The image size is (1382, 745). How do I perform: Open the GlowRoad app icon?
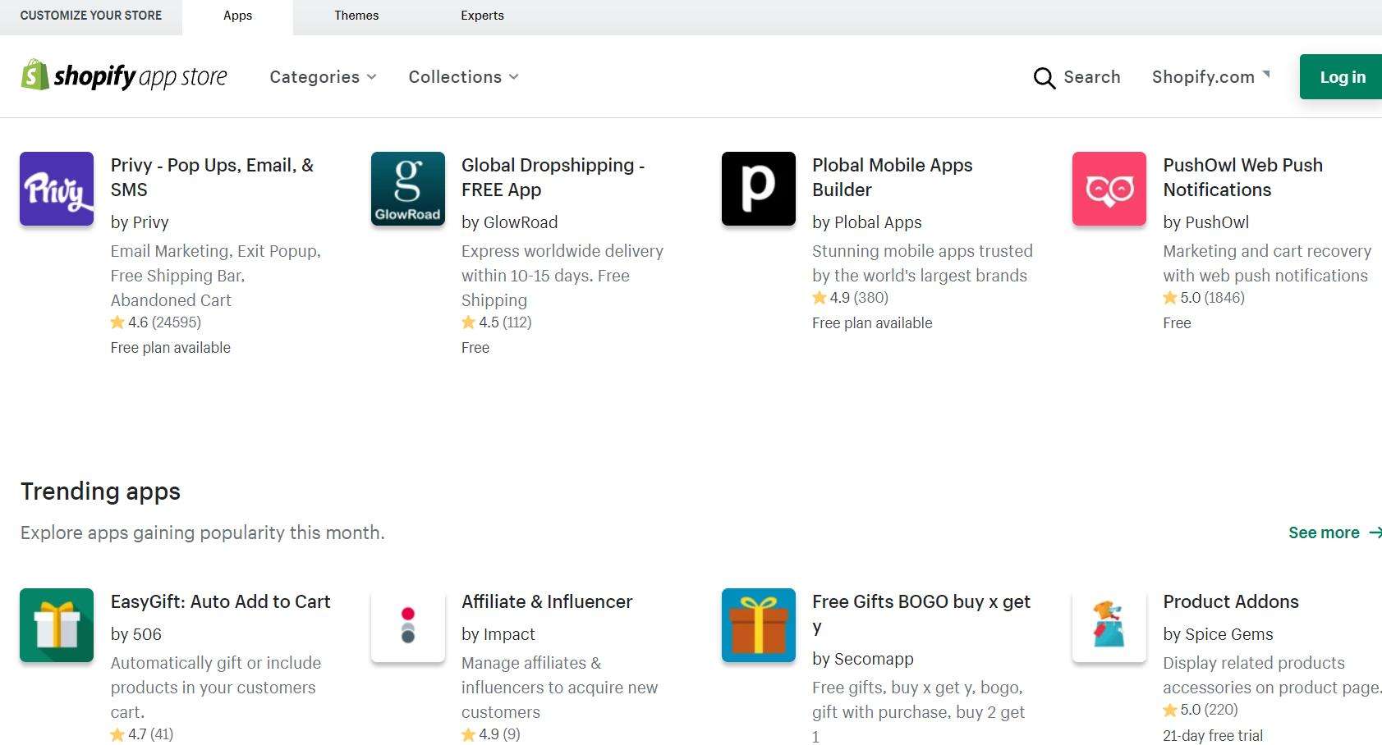click(x=407, y=189)
